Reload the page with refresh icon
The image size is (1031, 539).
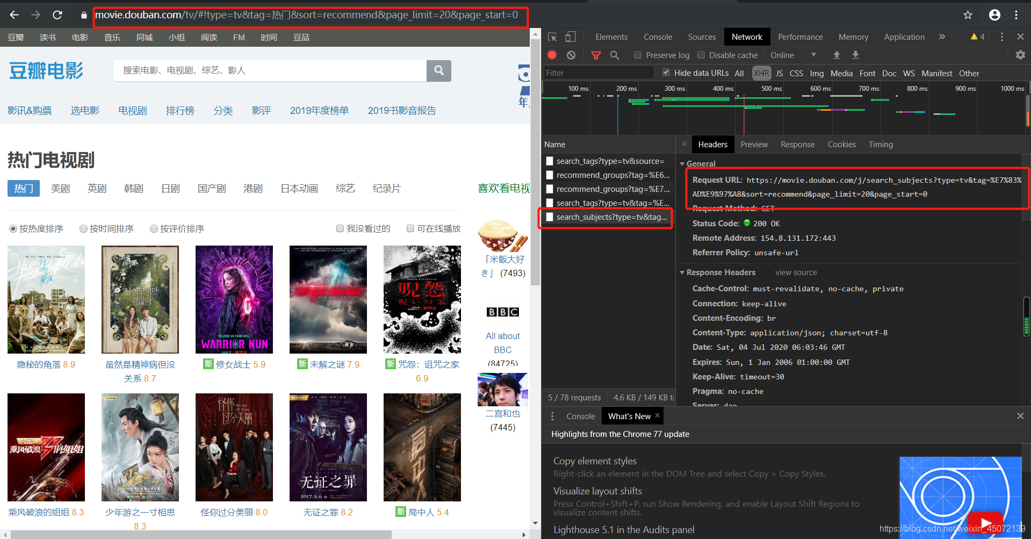coord(57,15)
